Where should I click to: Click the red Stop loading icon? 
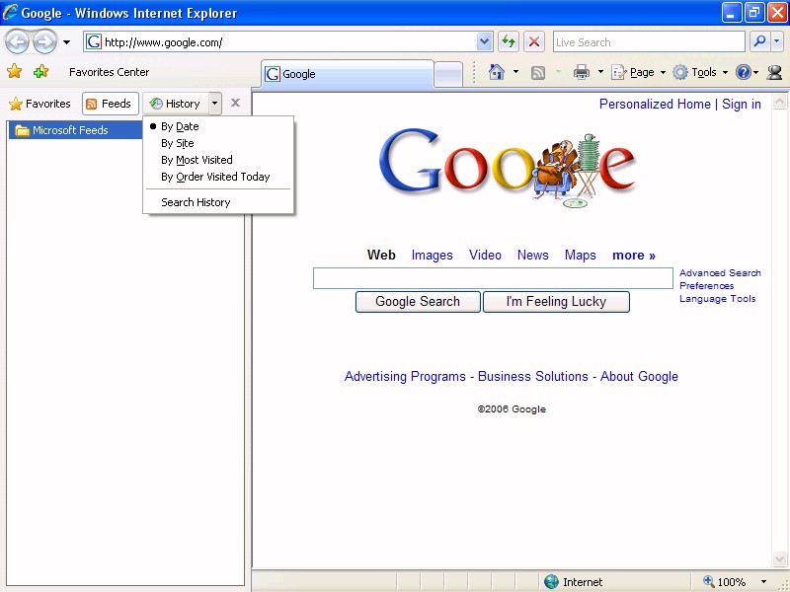coord(534,41)
